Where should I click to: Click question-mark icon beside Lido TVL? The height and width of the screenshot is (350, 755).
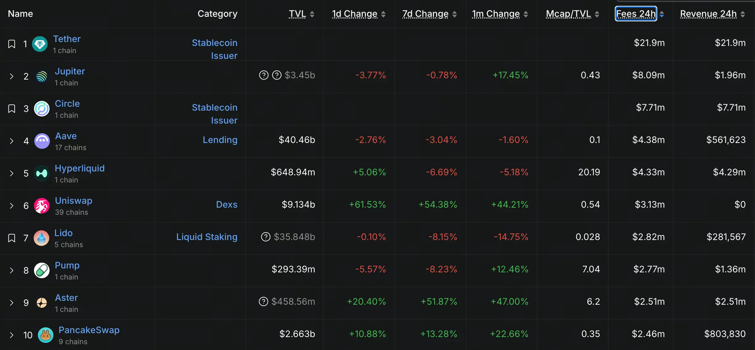(266, 237)
